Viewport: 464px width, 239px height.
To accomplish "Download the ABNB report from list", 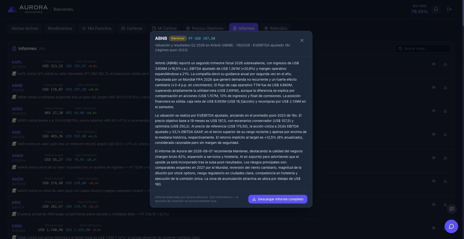I will (x=445, y=87).
